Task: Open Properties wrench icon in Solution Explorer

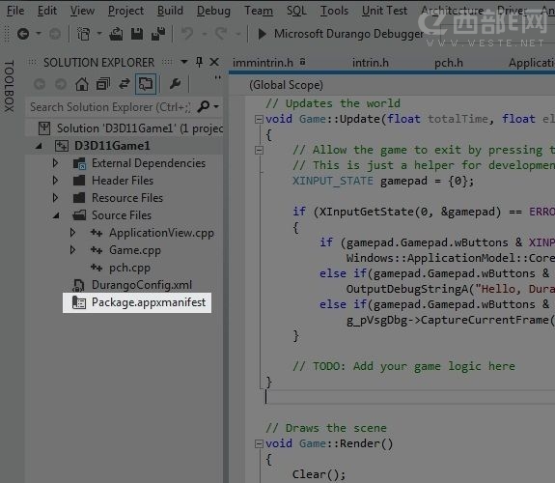Action: [x=175, y=84]
